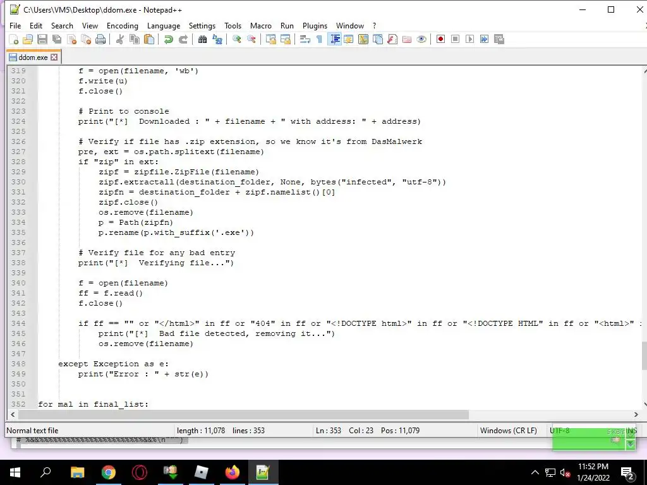Toggle synchronize vertical scrolling icon

[x=270, y=39]
